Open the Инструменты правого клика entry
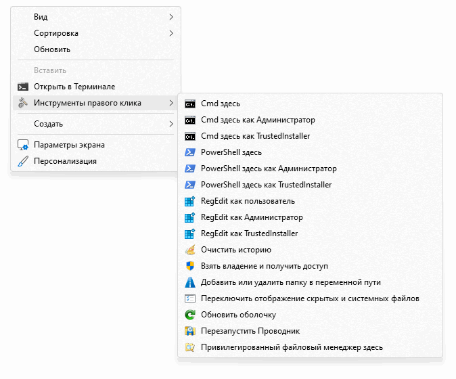Image resolution: width=456 pixels, height=379 pixels. [x=95, y=103]
